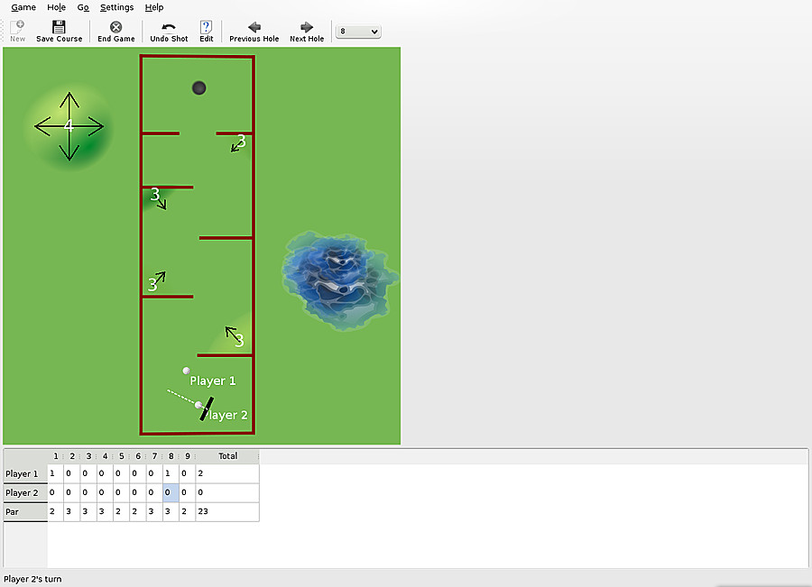Click the Total column header
The image size is (812, 587).
[x=227, y=456]
